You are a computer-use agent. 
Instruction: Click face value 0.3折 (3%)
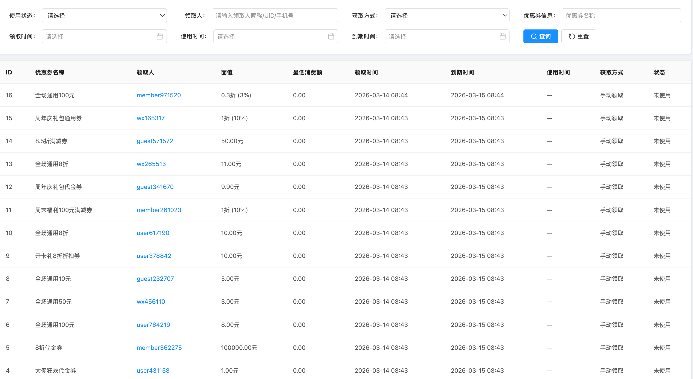point(236,95)
